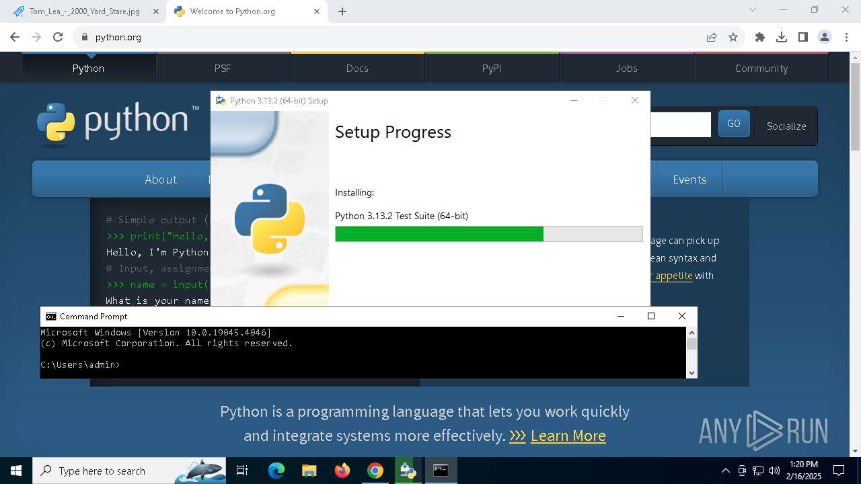The height and width of the screenshot is (484, 861).
Task: Switch to Chrome on the taskbar
Action: click(375, 471)
